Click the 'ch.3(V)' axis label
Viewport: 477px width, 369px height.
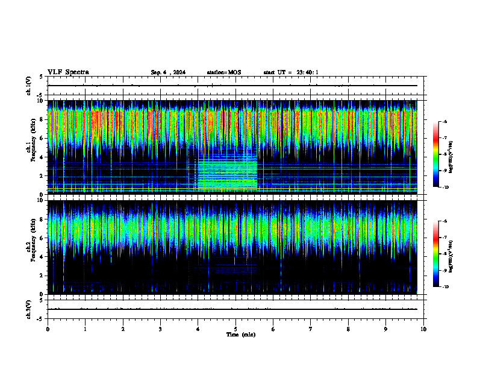pyautogui.click(x=29, y=309)
